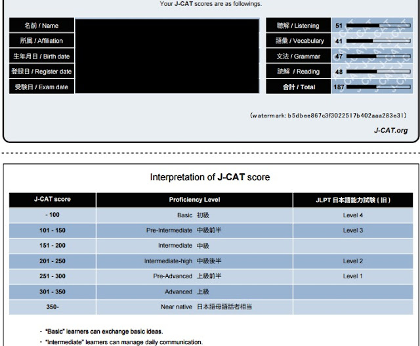Click the 'Level 2' JLPT cell

[x=353, y=261]
